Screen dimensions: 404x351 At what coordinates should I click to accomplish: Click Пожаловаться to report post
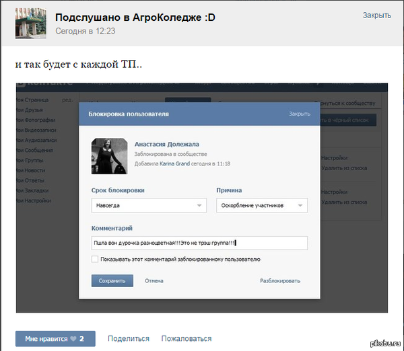pos(187,339)
